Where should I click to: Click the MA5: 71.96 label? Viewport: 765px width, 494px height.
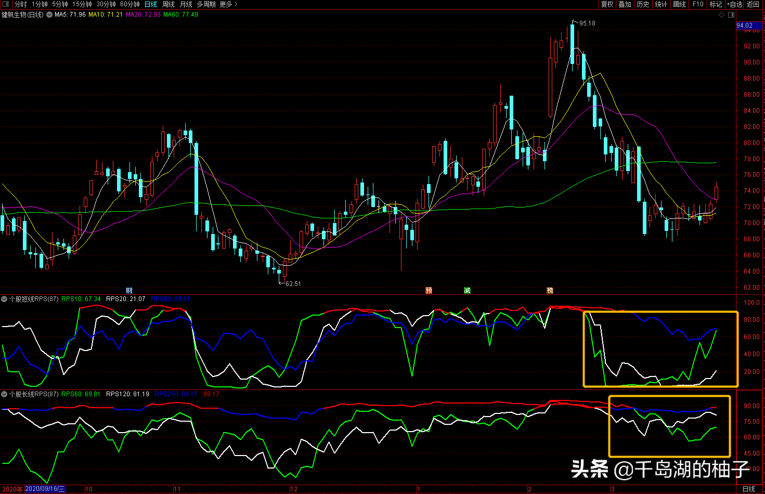click(x=70, y=15)
